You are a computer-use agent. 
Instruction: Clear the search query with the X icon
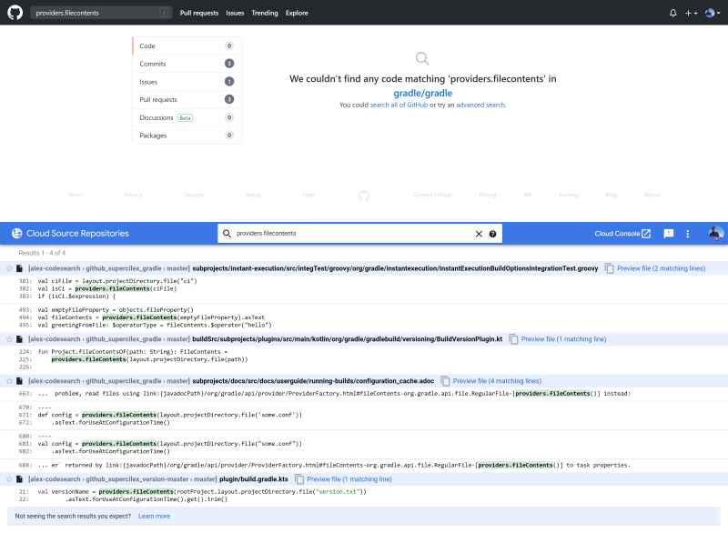pyautogui.click(x=479, y=233)
